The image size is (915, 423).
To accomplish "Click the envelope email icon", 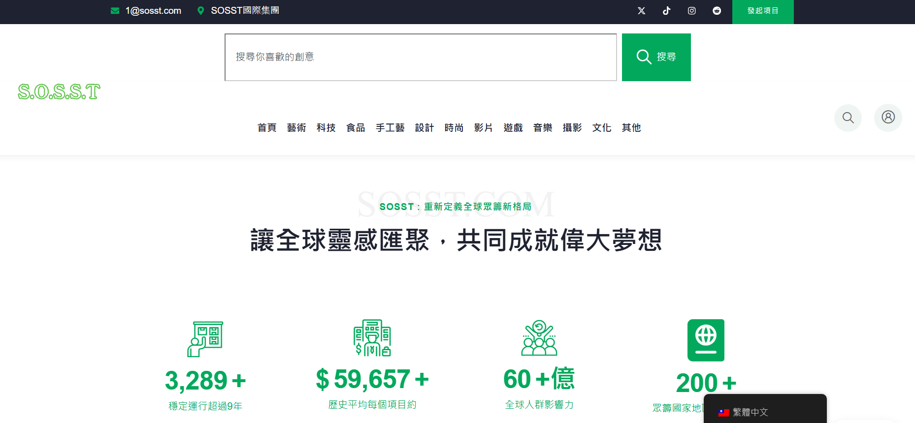I will (x=115, y=11).
